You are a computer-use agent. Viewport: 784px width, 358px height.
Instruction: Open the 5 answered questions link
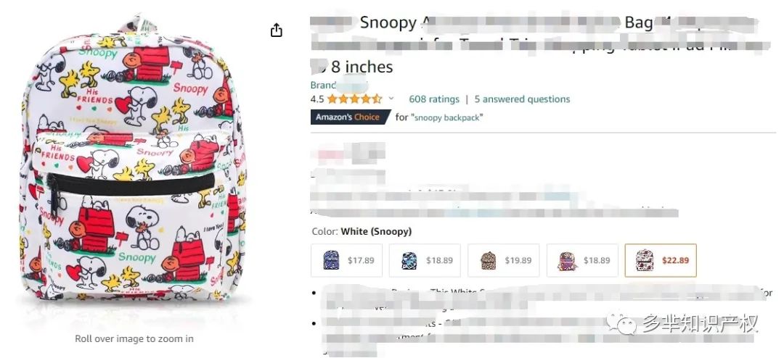point(522,99)
